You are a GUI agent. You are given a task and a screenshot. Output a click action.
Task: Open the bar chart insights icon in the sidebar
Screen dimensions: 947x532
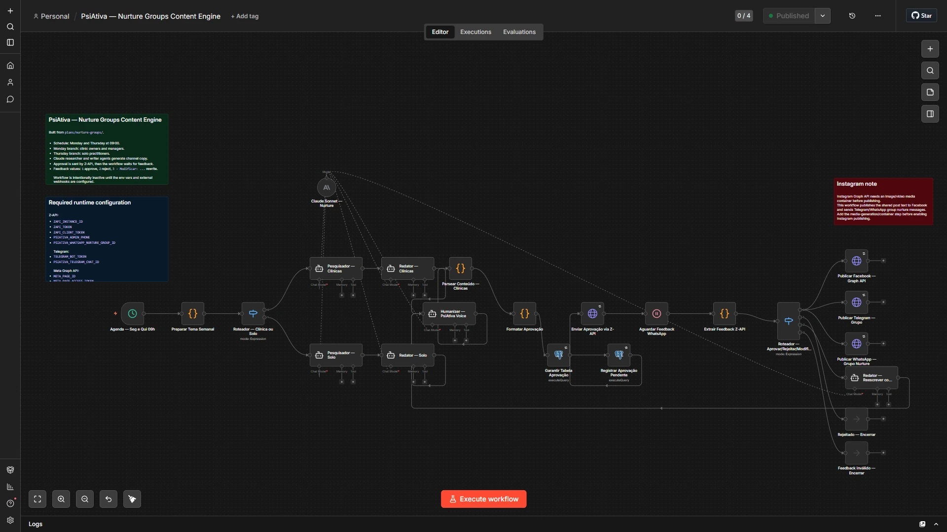point(10,487)
